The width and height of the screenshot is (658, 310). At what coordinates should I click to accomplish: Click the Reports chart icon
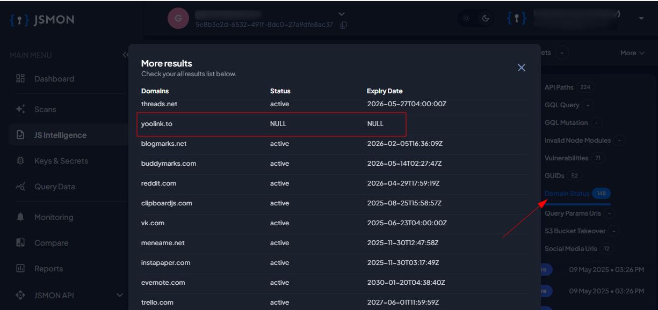point(20,268)
